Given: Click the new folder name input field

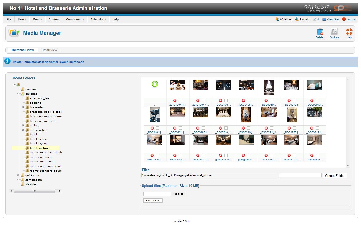Looking at the screenshot, I should tap(300, 175).
